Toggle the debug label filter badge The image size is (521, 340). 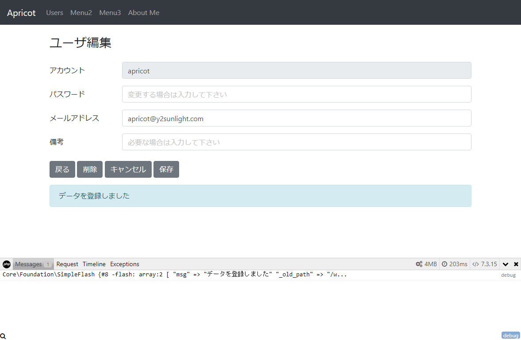(x=510, y=335)
